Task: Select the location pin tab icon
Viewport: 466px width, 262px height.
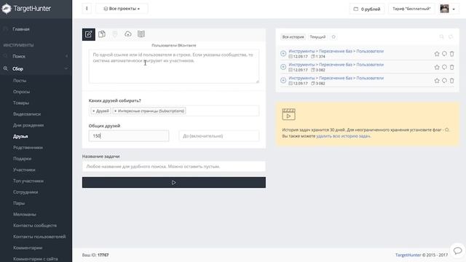Action: pyautogui.click(x=115, y=34)
